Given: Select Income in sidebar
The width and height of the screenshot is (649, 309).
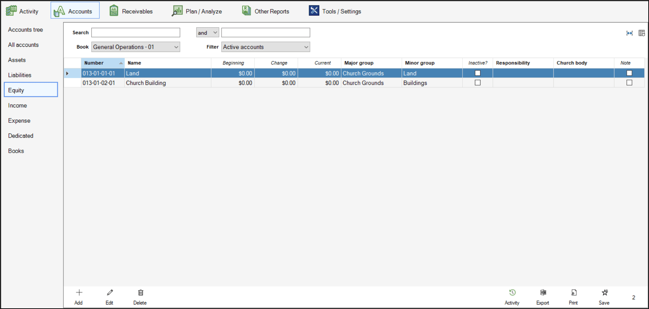Looking at the screenshot, I should coord(17,106).
